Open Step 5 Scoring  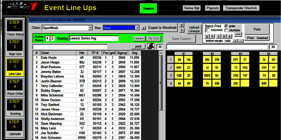pos(15,107)
